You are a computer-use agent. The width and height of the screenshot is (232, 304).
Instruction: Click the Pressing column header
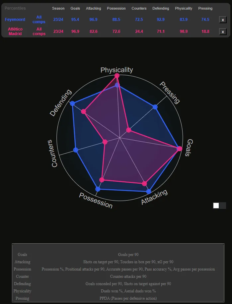click(x=205, y=8)
